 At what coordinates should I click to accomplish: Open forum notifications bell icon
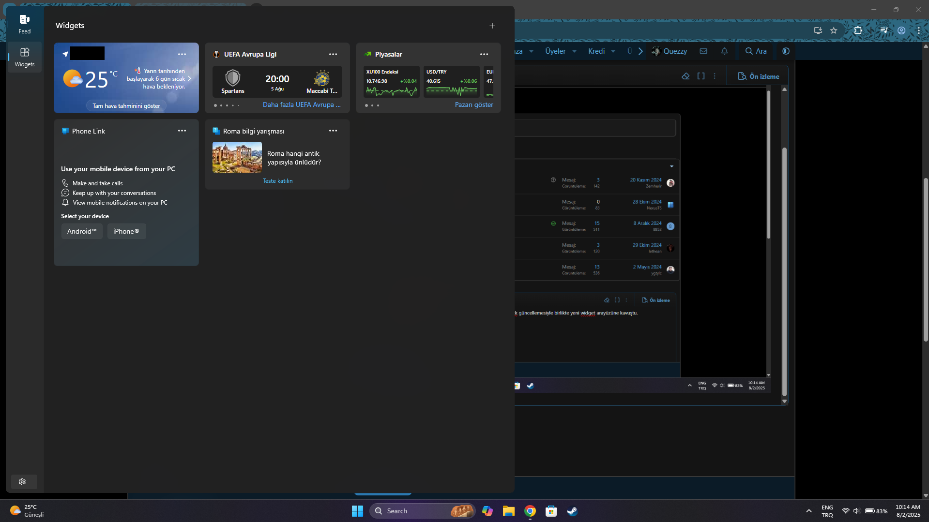coord(725,51)
